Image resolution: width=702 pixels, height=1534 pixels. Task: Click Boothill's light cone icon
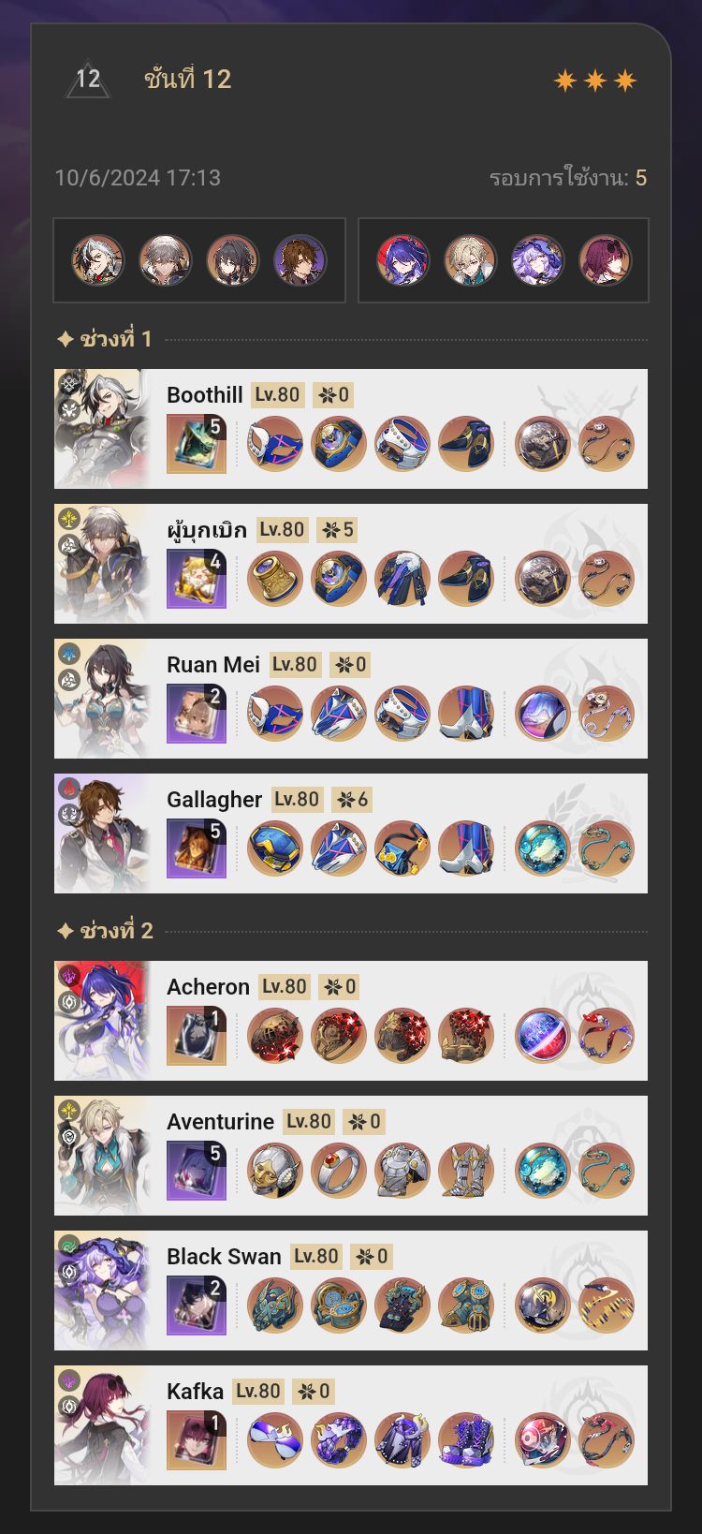197,444
